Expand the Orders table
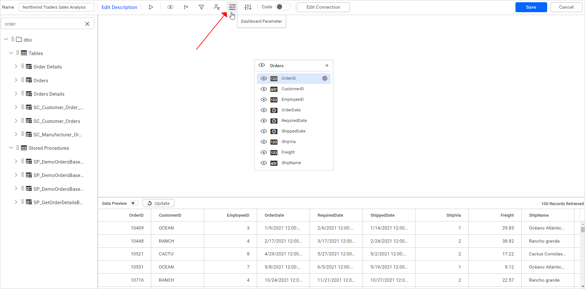The width and height of the screenshot is (585, 289). point(16,80)
